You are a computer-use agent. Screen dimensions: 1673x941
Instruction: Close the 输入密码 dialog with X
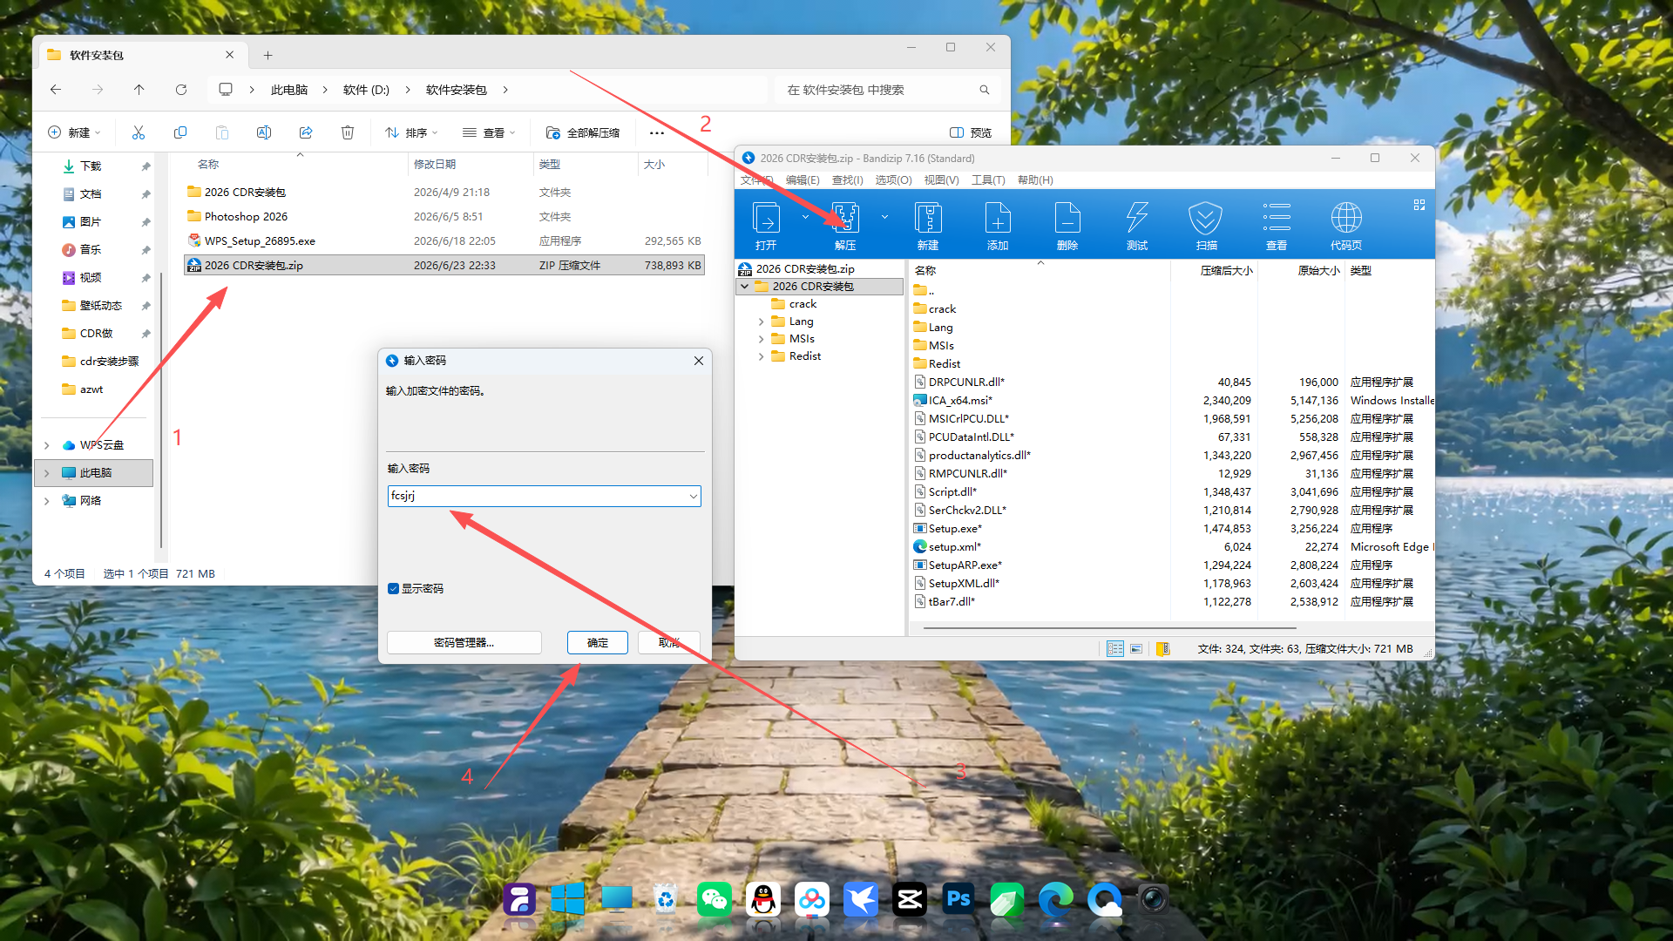pos(699,361)
